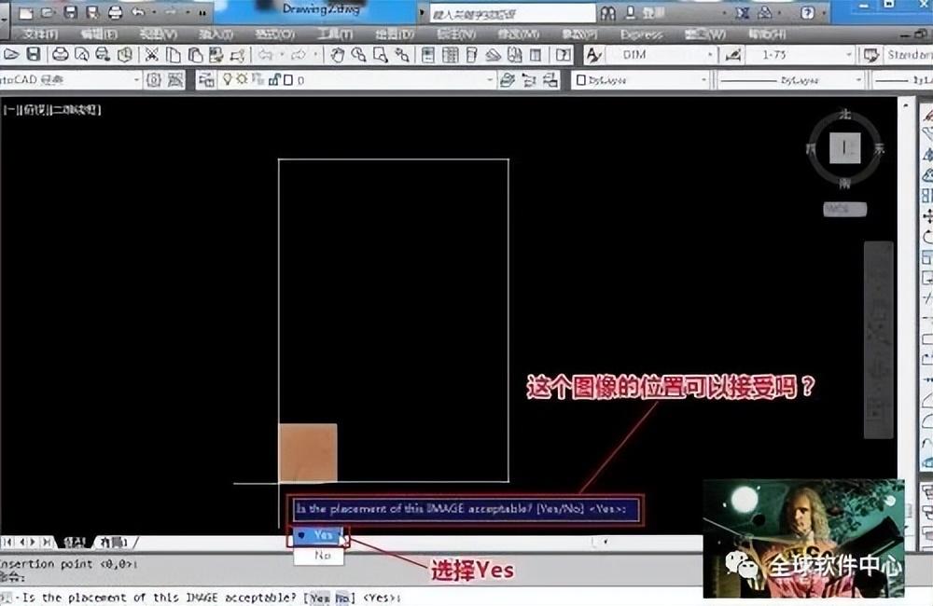Click the Publish icon in standard toolbar
Image resolution: width=933 pixels, height=606 pixels.
(103, 55)
